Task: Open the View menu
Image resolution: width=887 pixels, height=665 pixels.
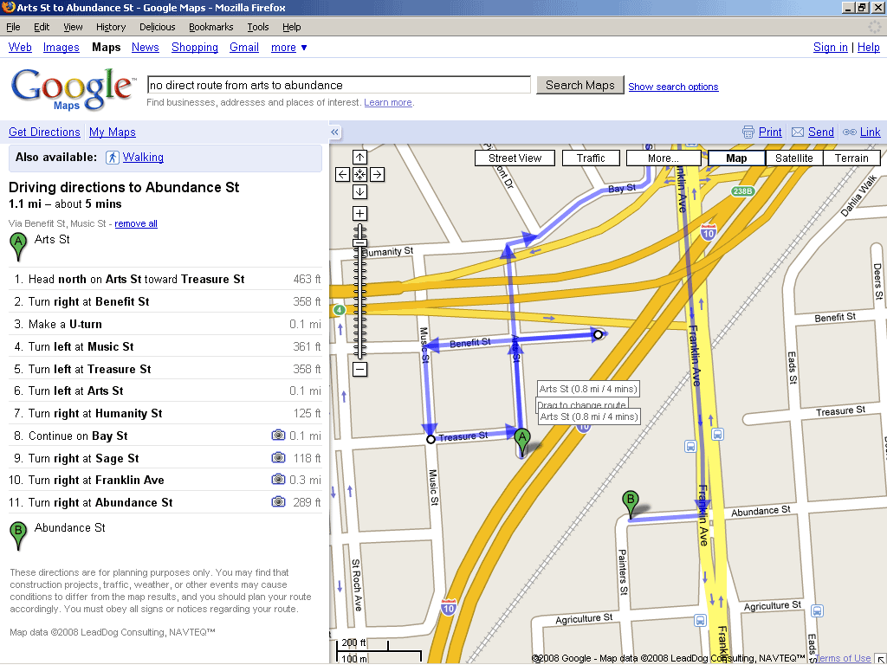Action: click(x=73, y=27)
